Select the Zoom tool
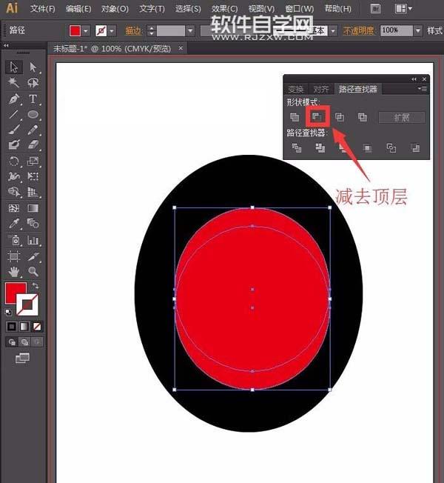Viewport: 444px width, 483px height. click(33, 271)
